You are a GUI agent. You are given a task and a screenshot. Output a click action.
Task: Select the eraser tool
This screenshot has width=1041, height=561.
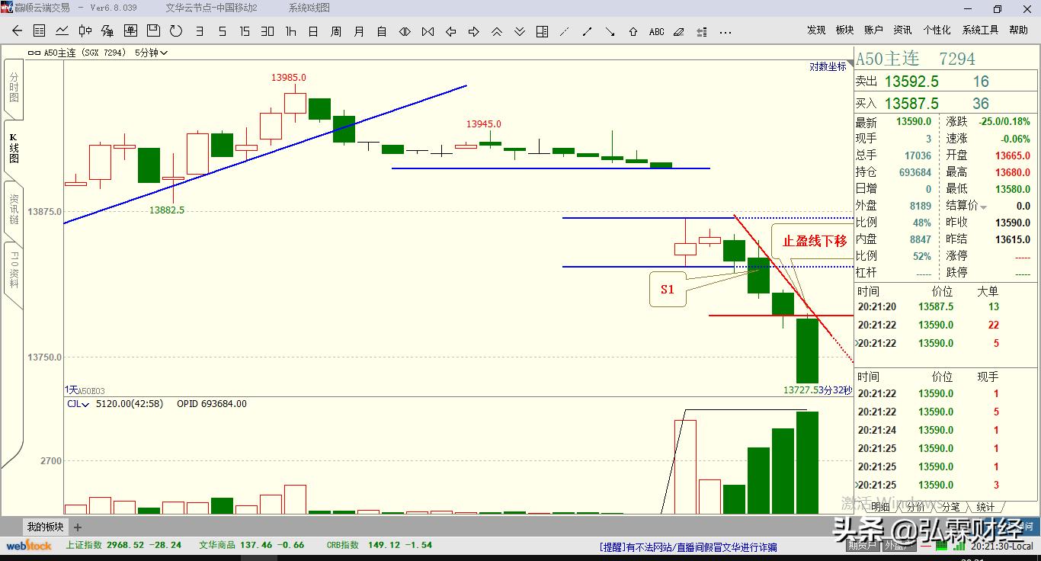click(x=679, y=31)
